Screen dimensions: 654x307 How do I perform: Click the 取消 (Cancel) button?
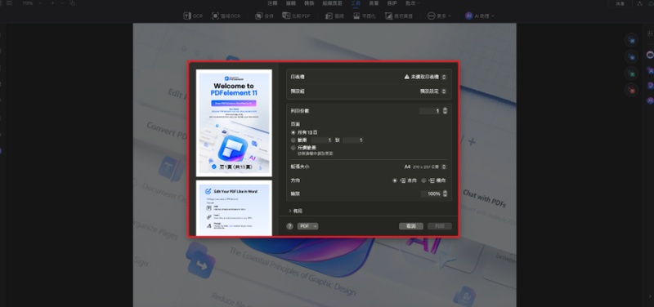(x=411, y=226)
